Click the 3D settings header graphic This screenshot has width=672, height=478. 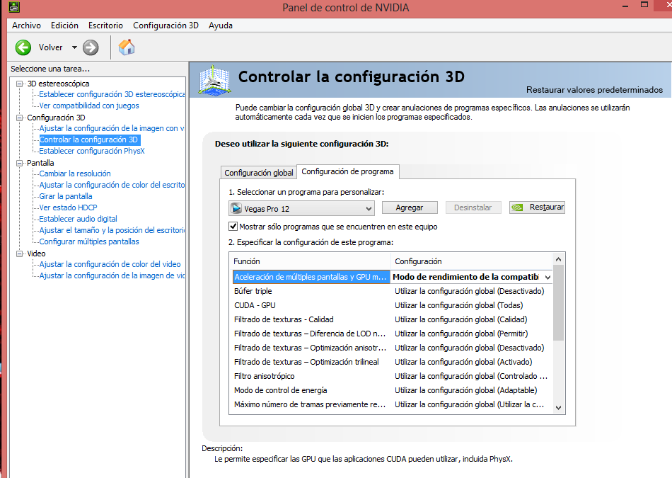[x=214, y=80]
